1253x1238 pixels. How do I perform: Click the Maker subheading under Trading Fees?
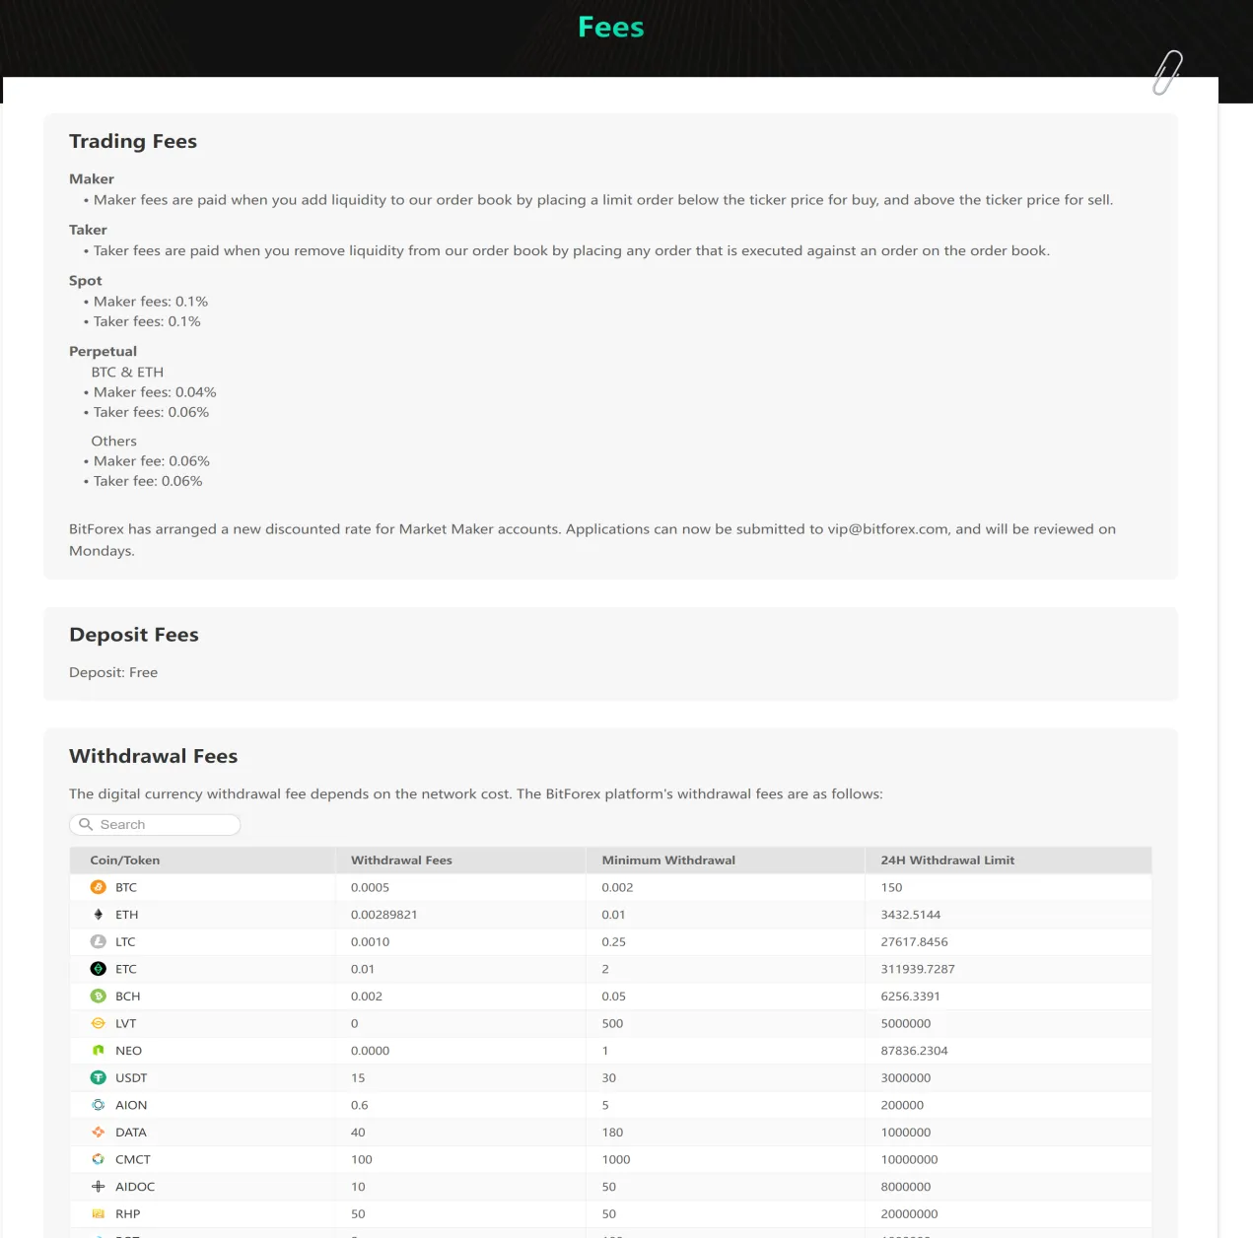(92, 179)
